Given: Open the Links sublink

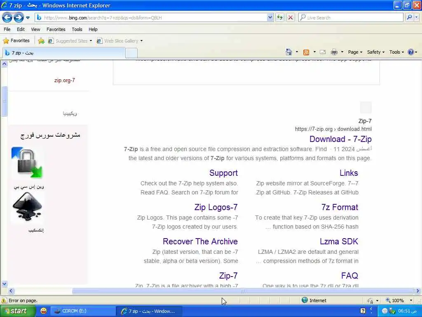Looking at the screenshot, I should coord(349,173).
